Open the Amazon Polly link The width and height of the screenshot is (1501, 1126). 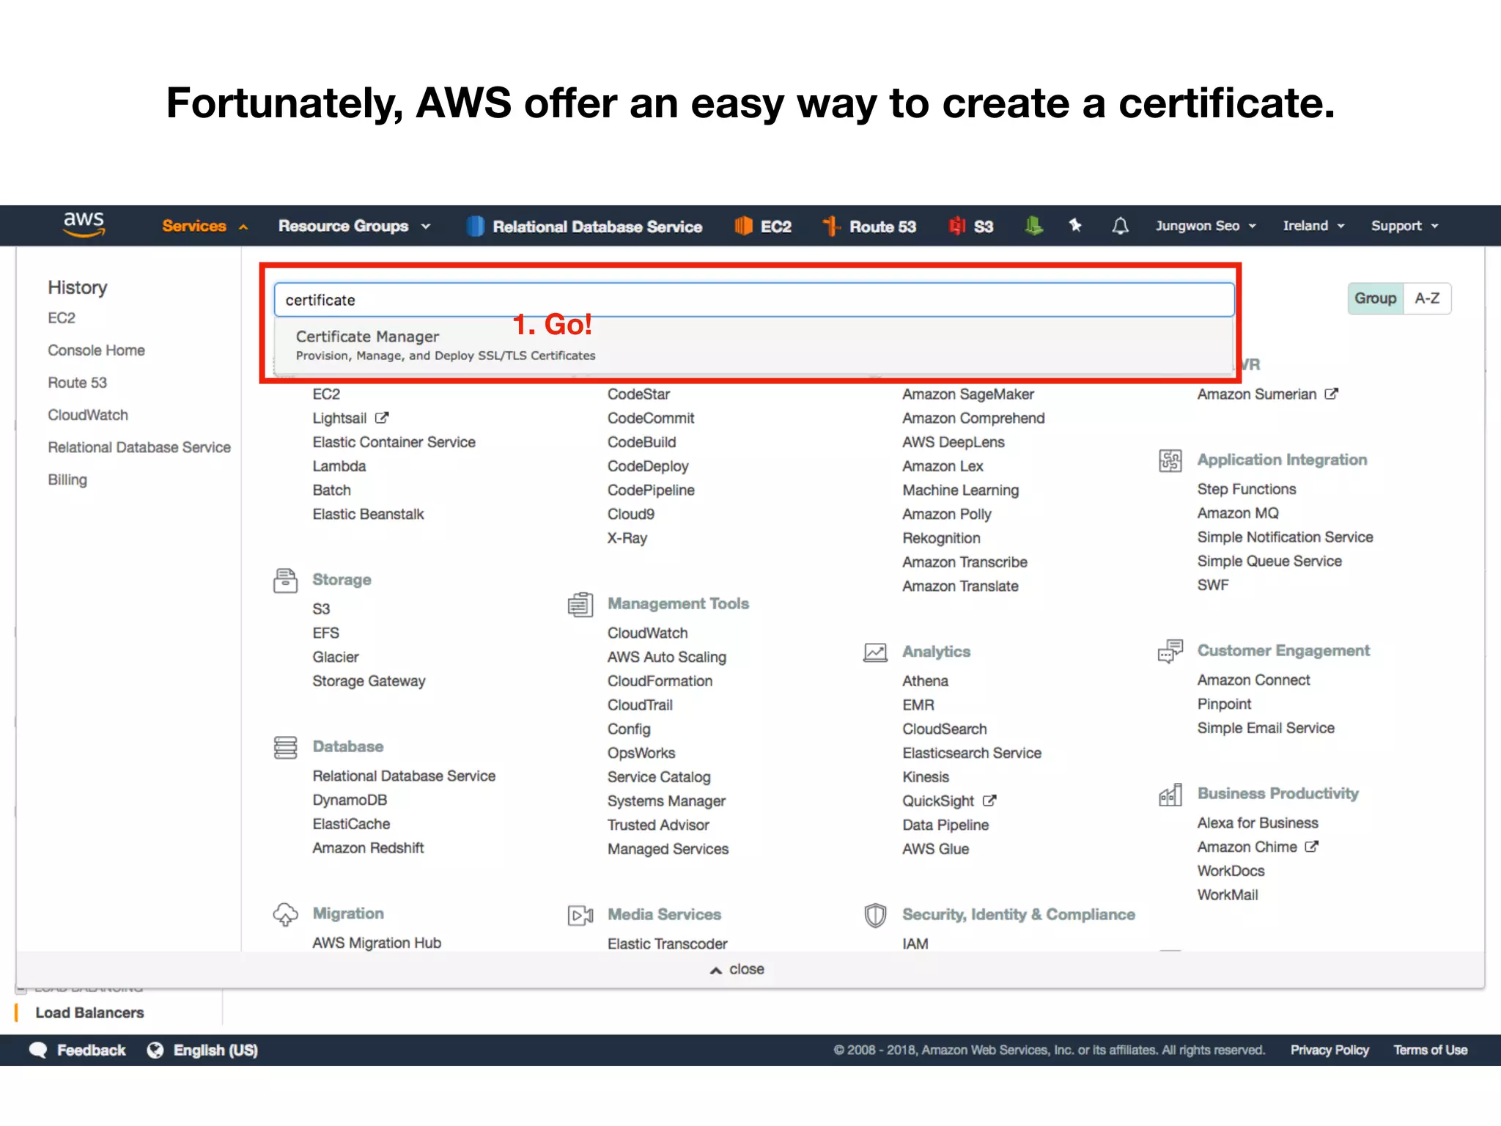pos(947,515)
